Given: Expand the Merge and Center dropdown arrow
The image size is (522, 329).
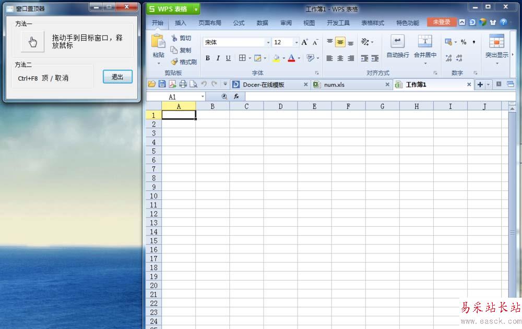Looking at the screenshot, I should [x=425, y=63].
